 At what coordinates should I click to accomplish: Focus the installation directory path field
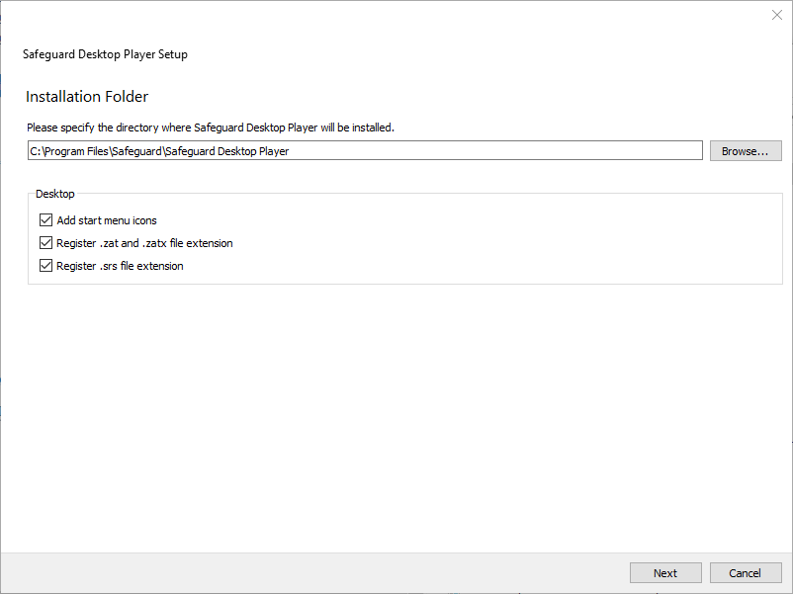pos(365,150)
